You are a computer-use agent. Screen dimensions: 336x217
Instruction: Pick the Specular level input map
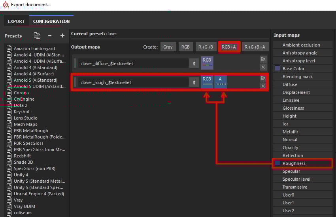(x=303, y=179)
